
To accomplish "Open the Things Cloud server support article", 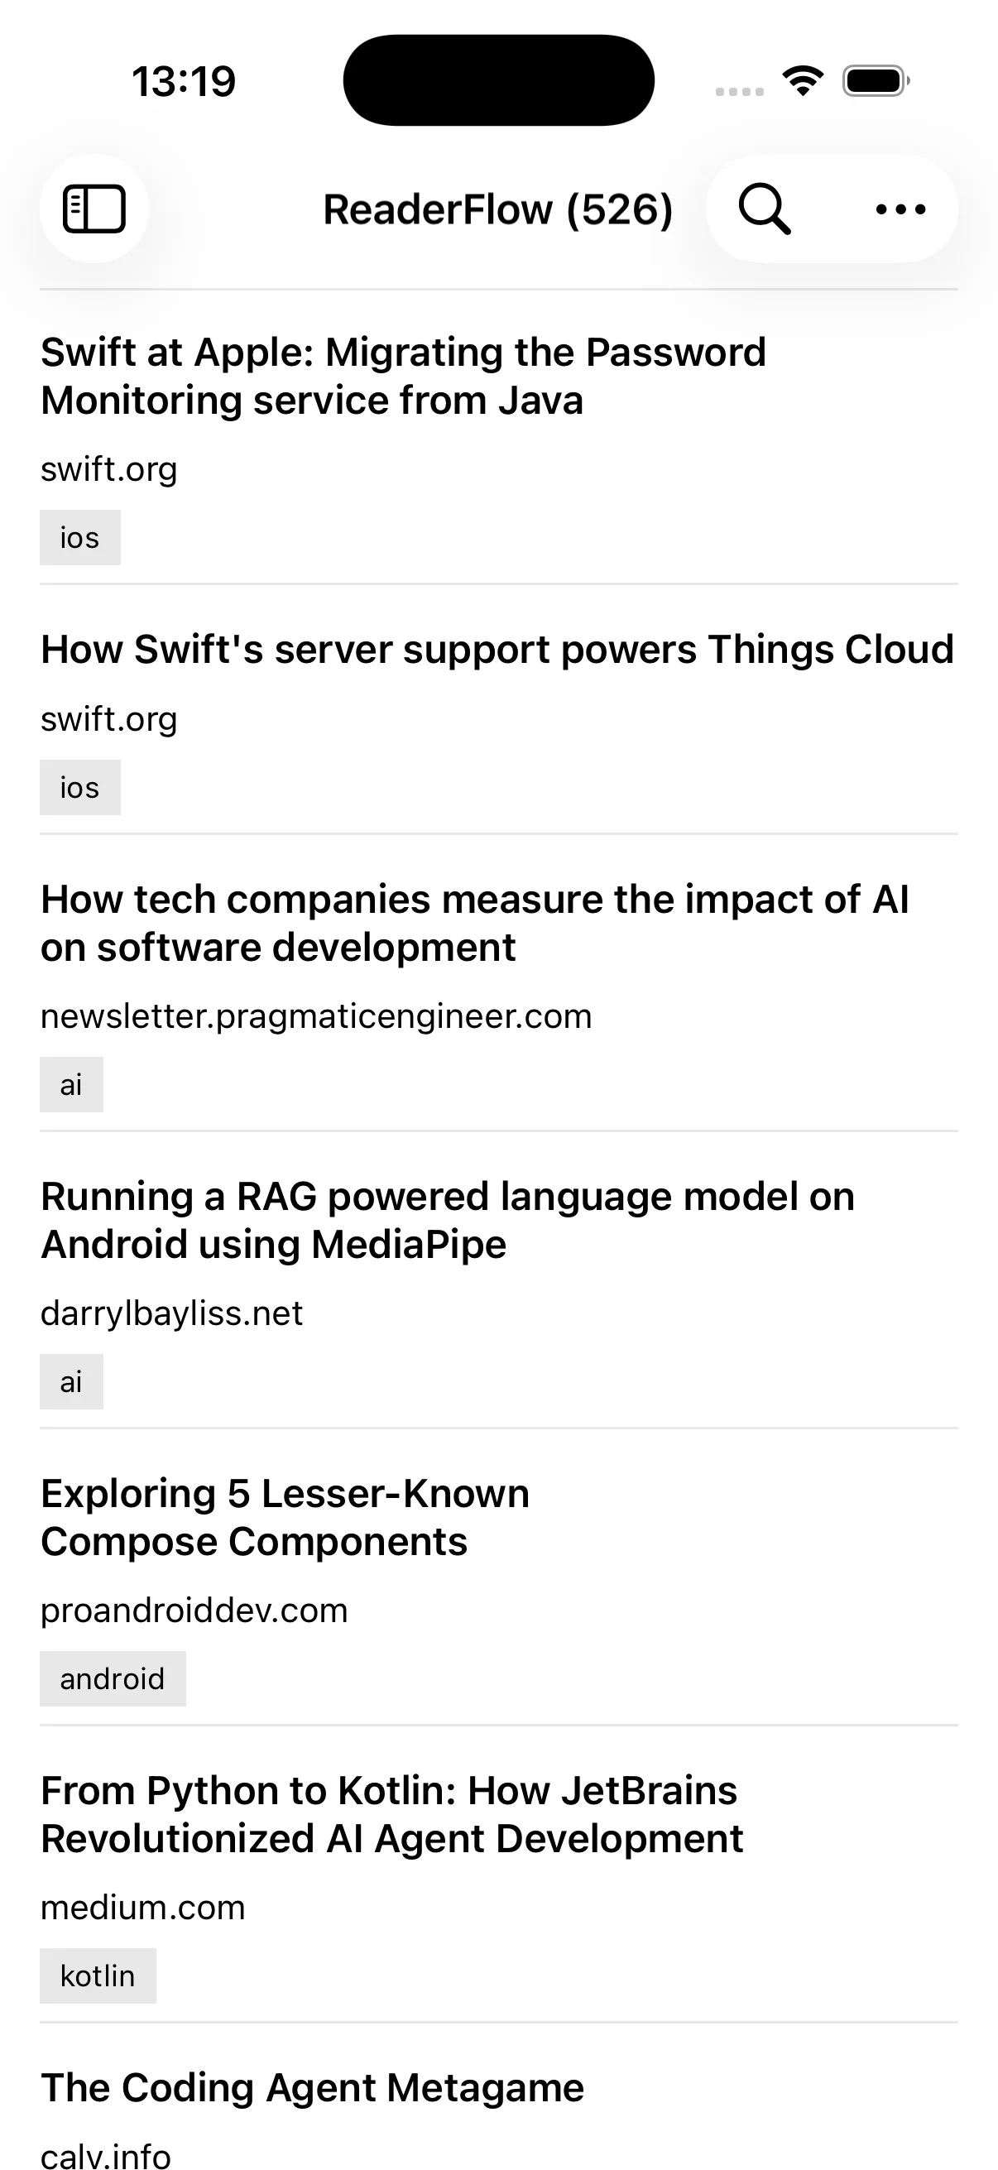I will click(497, 650).
